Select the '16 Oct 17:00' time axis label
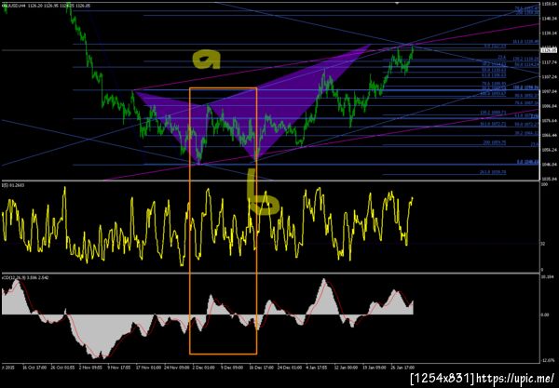Screen dimensions: 559x388 pyautogui.click(x=34, y=367)
